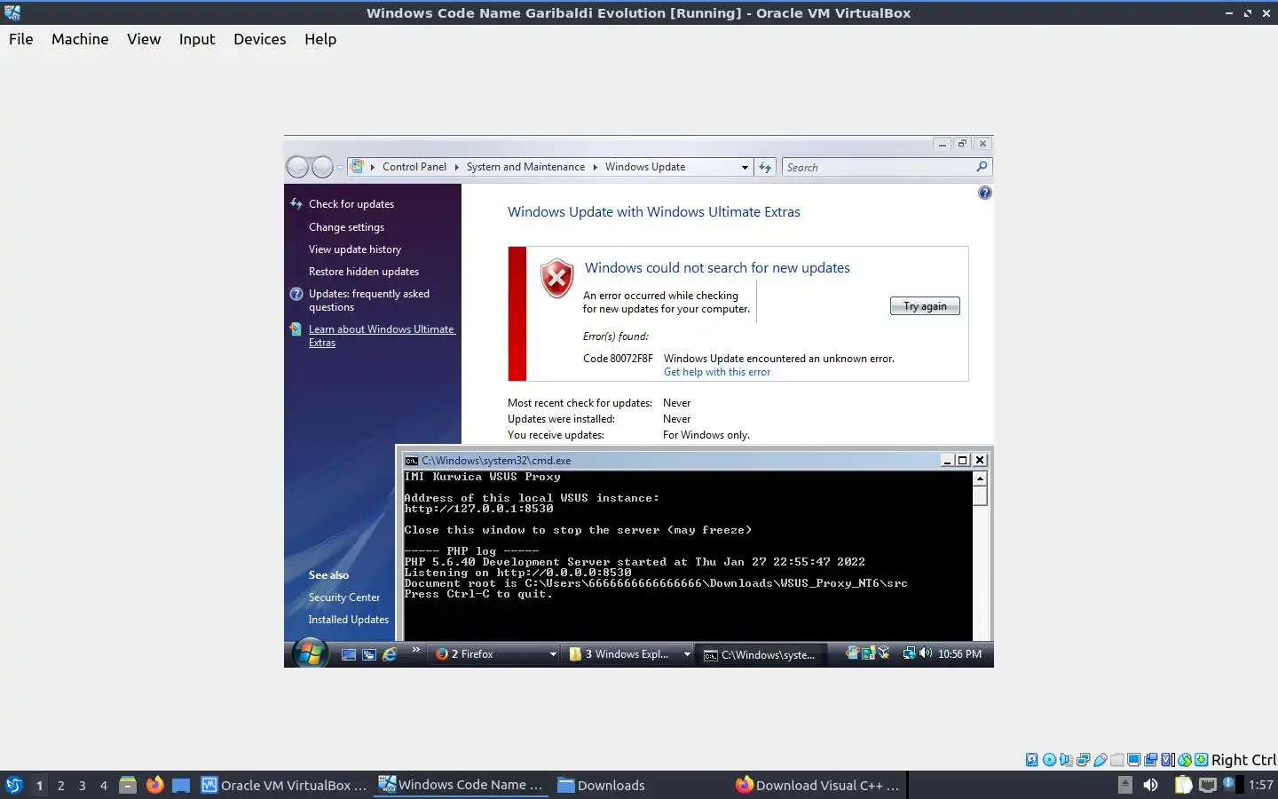This screenshot has height=799, width=1278.
Task: Open the VirtualBox View menu
Action: pos(144,39)
